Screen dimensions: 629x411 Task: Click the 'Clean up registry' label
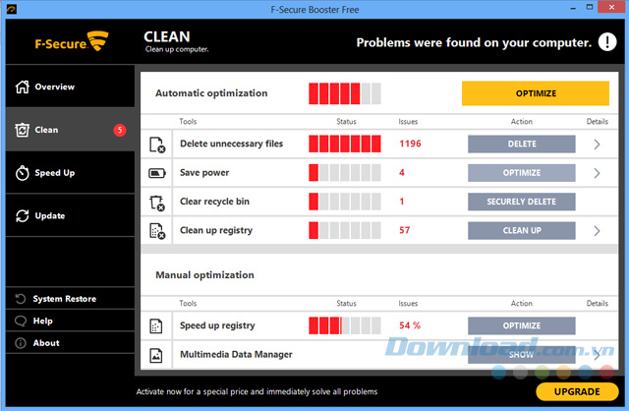point(216,230)
